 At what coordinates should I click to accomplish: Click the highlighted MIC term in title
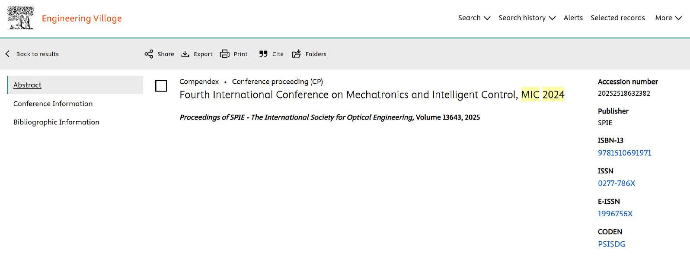click(530, 95)
